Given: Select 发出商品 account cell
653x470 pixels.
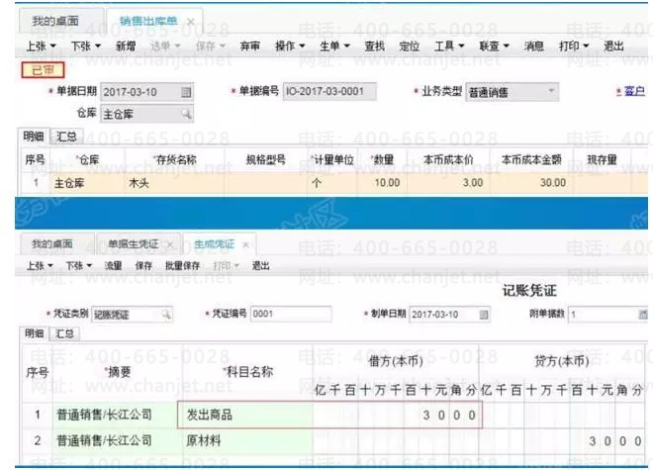Looking at the screenshot, I should [245, 415].
